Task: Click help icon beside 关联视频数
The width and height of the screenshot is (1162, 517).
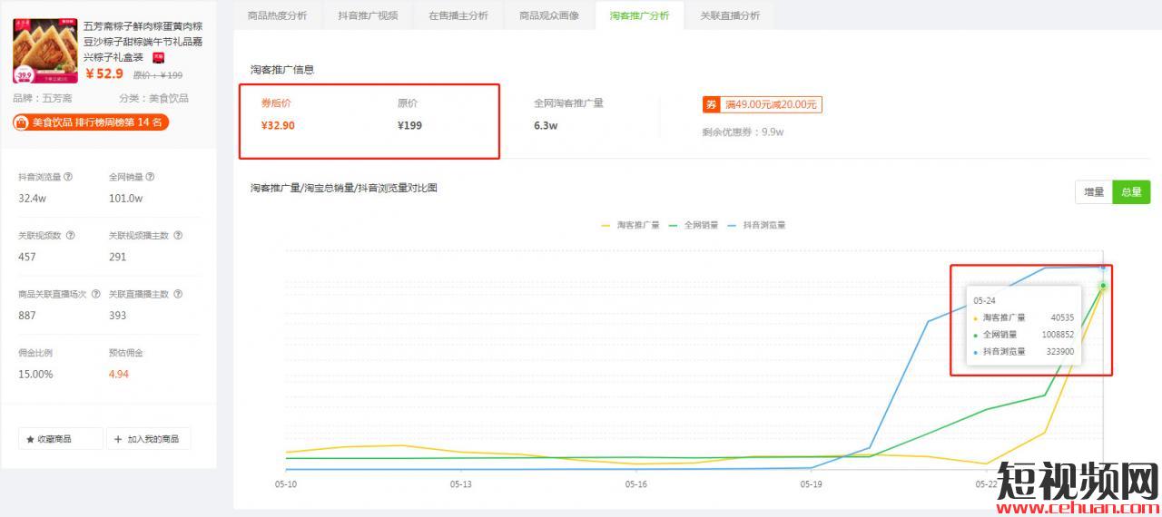Action: (x=71, y=235)
